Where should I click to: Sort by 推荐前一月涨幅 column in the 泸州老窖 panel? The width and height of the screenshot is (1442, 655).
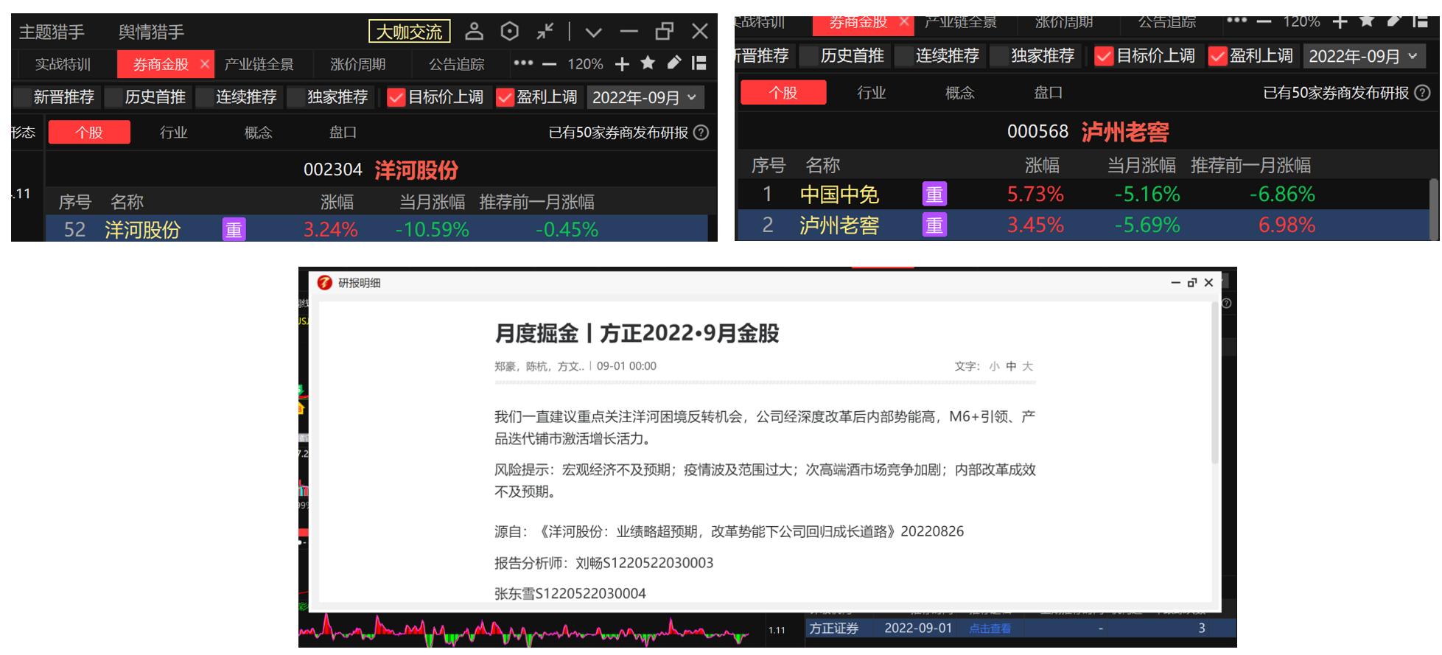pos(1250,165)
